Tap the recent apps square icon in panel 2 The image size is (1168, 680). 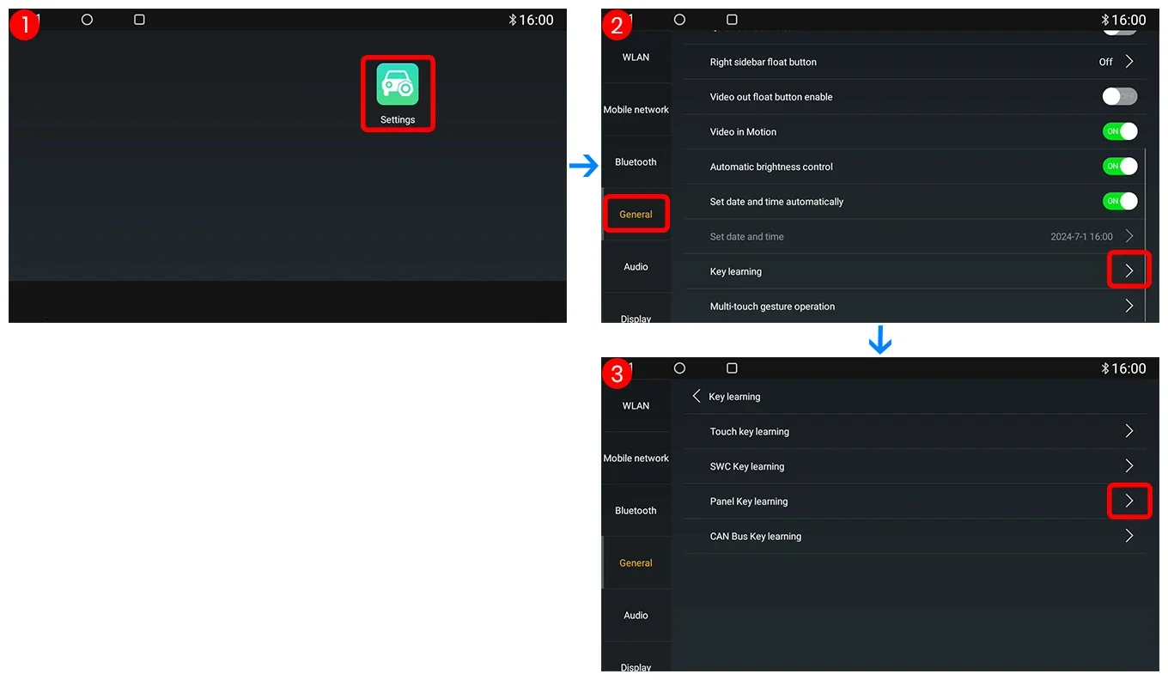coord(732,19)
